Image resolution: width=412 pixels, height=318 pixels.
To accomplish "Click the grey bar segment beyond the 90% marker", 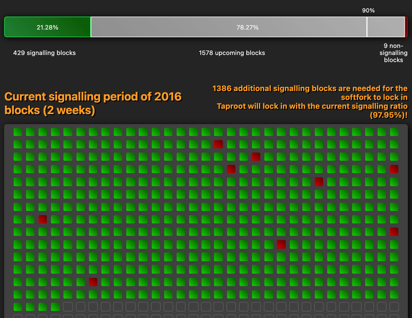I will (386, 27).
